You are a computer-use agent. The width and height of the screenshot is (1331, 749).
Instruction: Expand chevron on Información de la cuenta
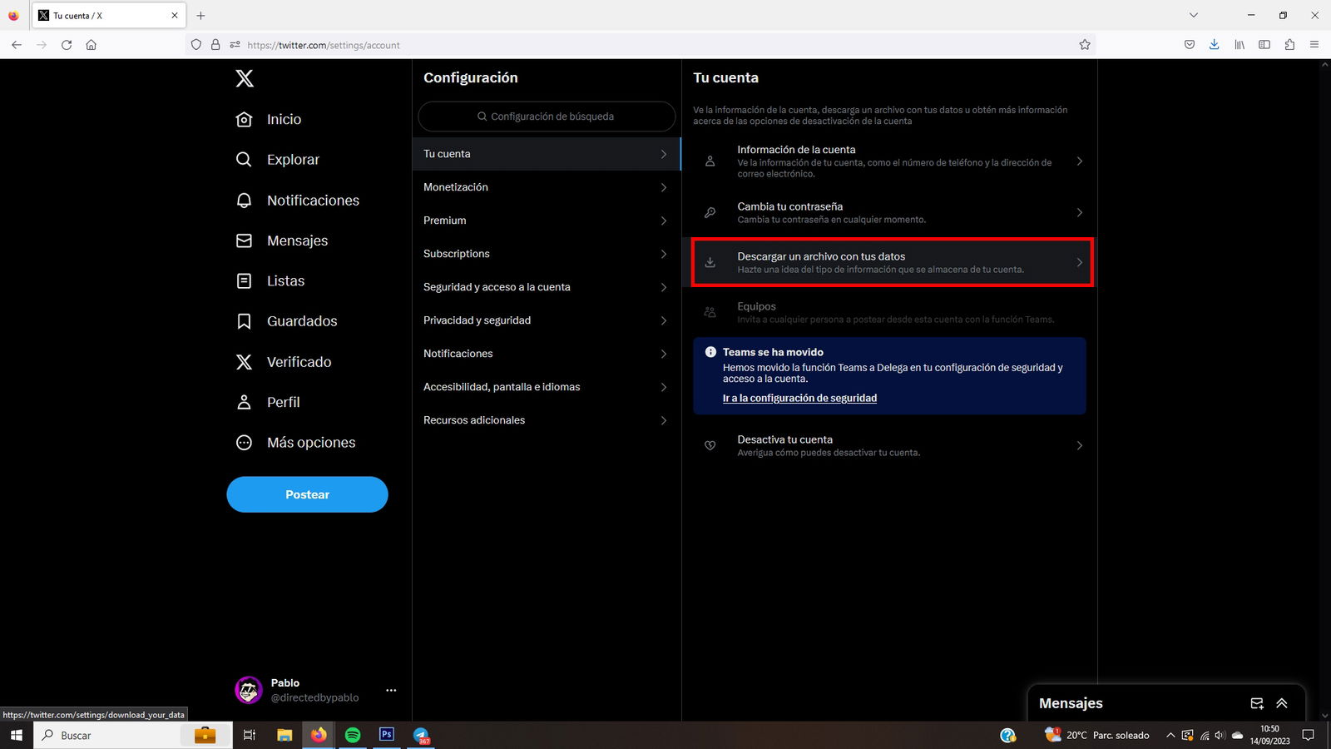click(1079, 161)
